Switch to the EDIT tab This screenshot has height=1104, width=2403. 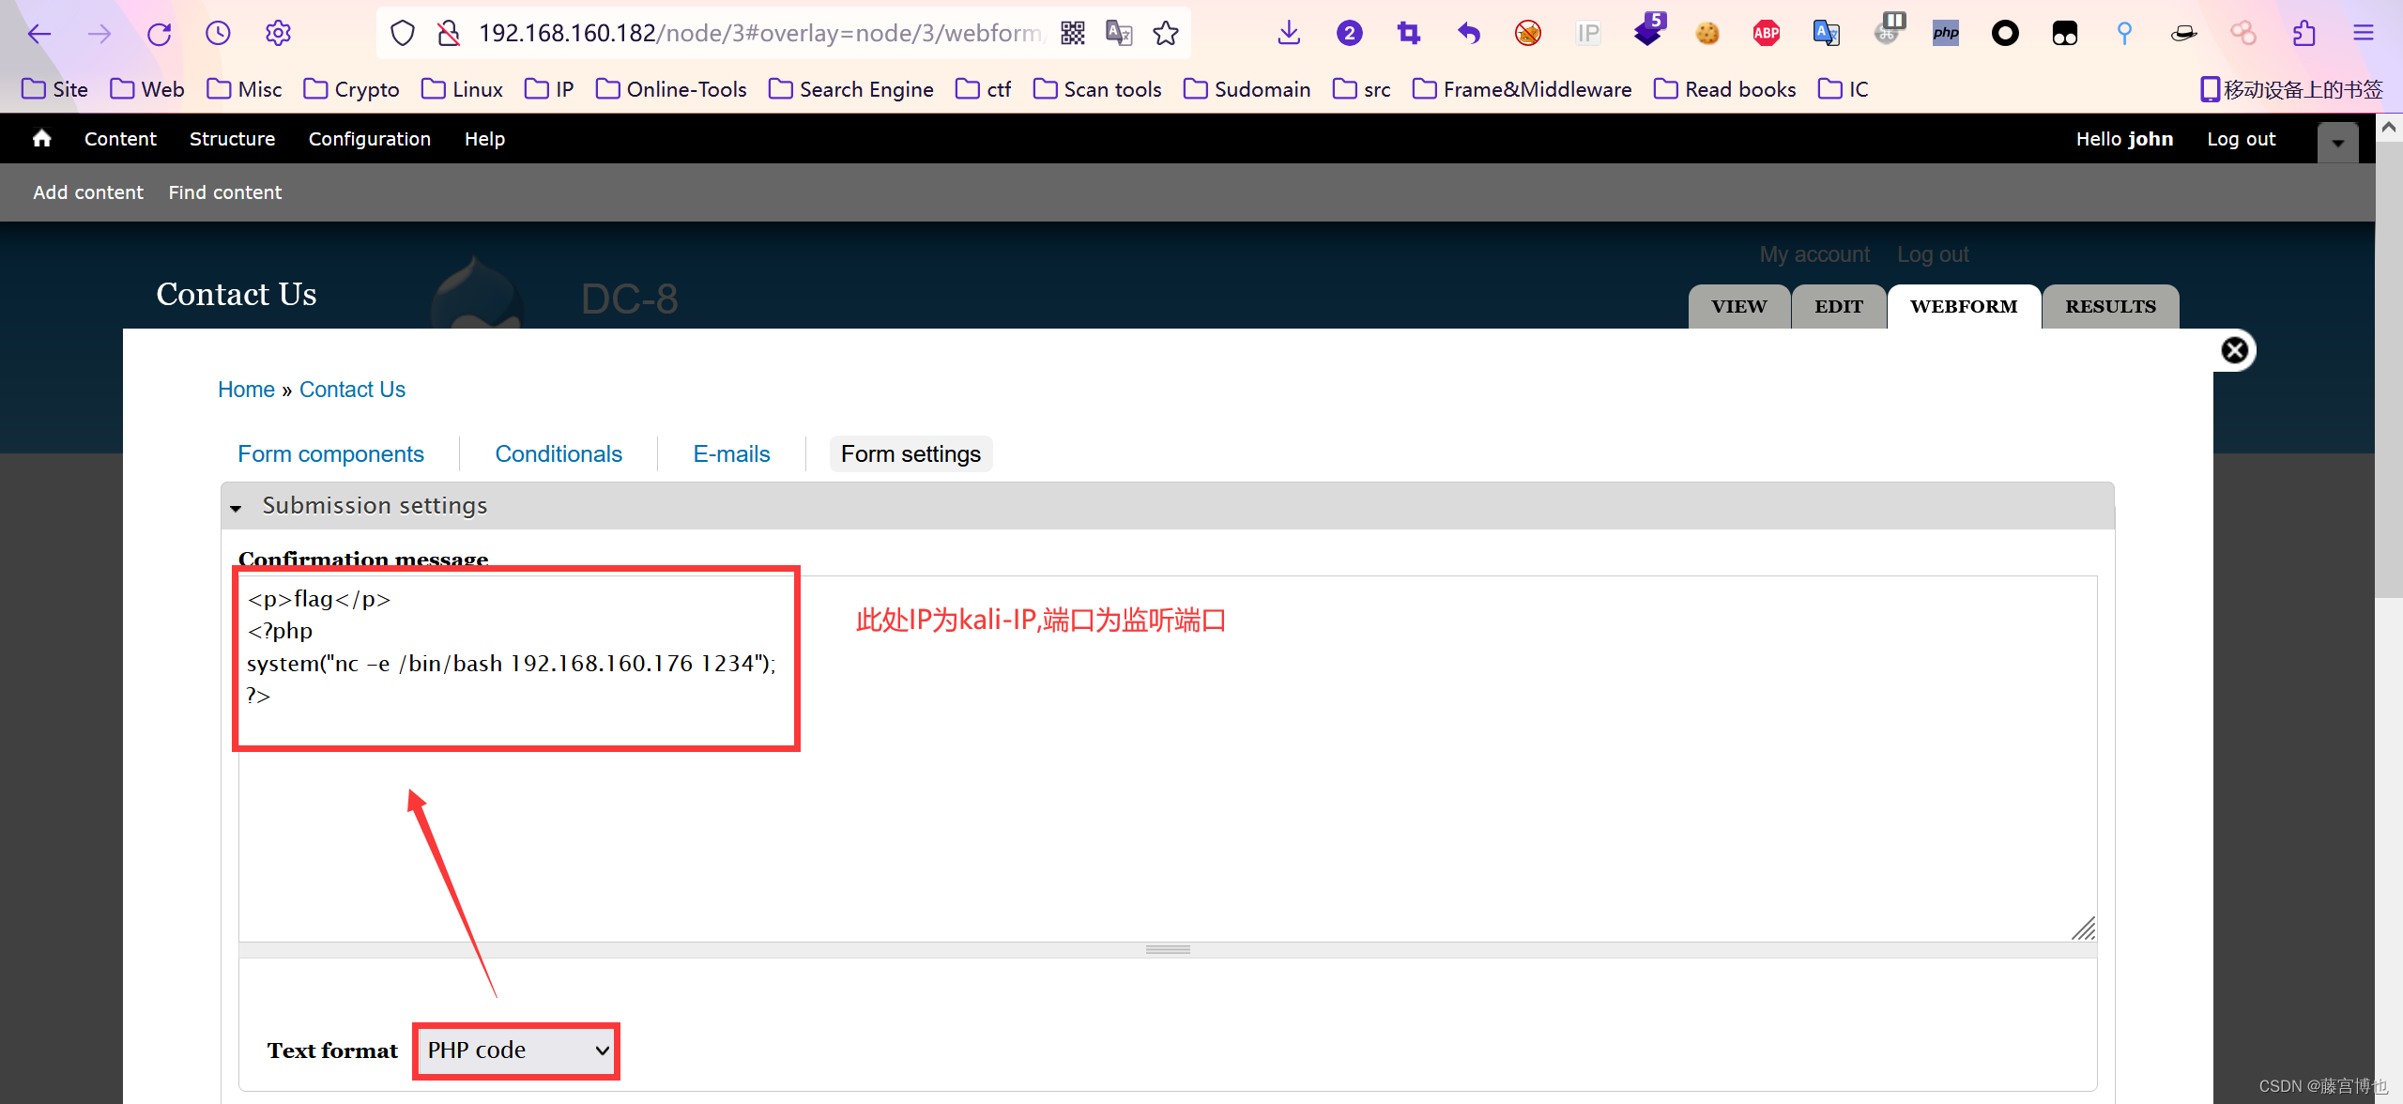(x=1838, y=307)
